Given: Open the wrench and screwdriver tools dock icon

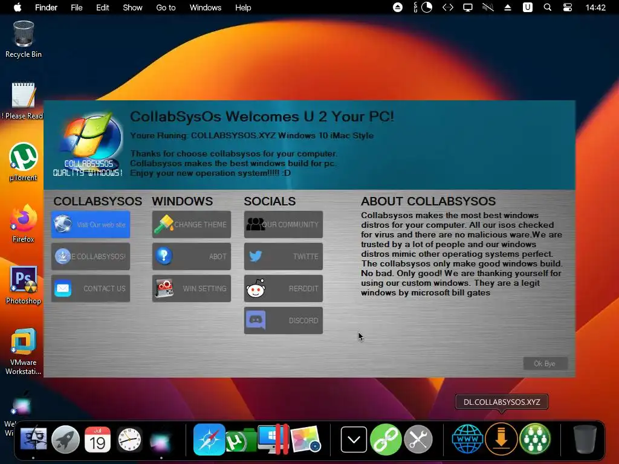Looking at the screenshot, I should (x=418, y=439).
